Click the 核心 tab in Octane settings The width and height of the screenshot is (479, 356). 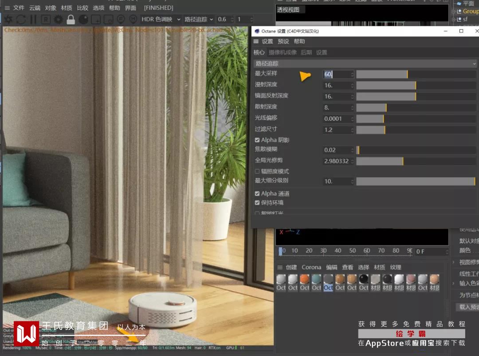click(x=259, y=52)
